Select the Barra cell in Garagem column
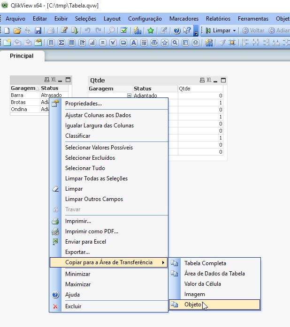 [25, 95]
